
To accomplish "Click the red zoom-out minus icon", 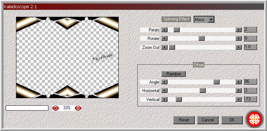I will point(78,108).
